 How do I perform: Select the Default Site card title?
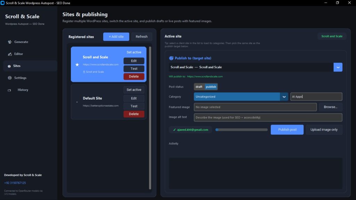tap(92, 98)
